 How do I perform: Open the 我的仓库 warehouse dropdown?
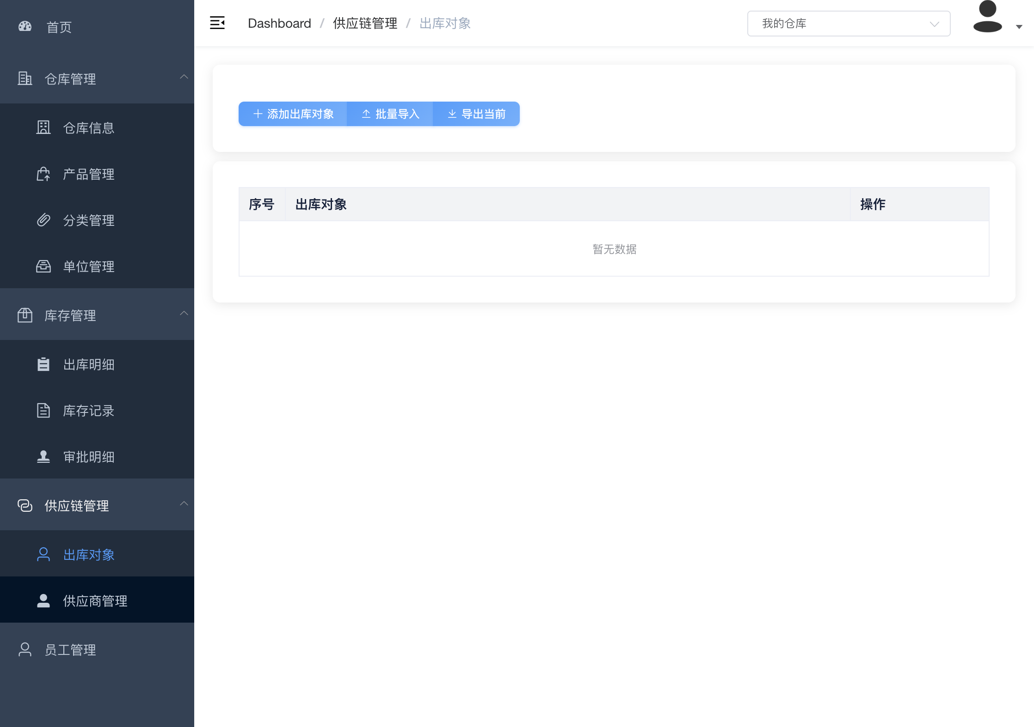pos(849,24)
